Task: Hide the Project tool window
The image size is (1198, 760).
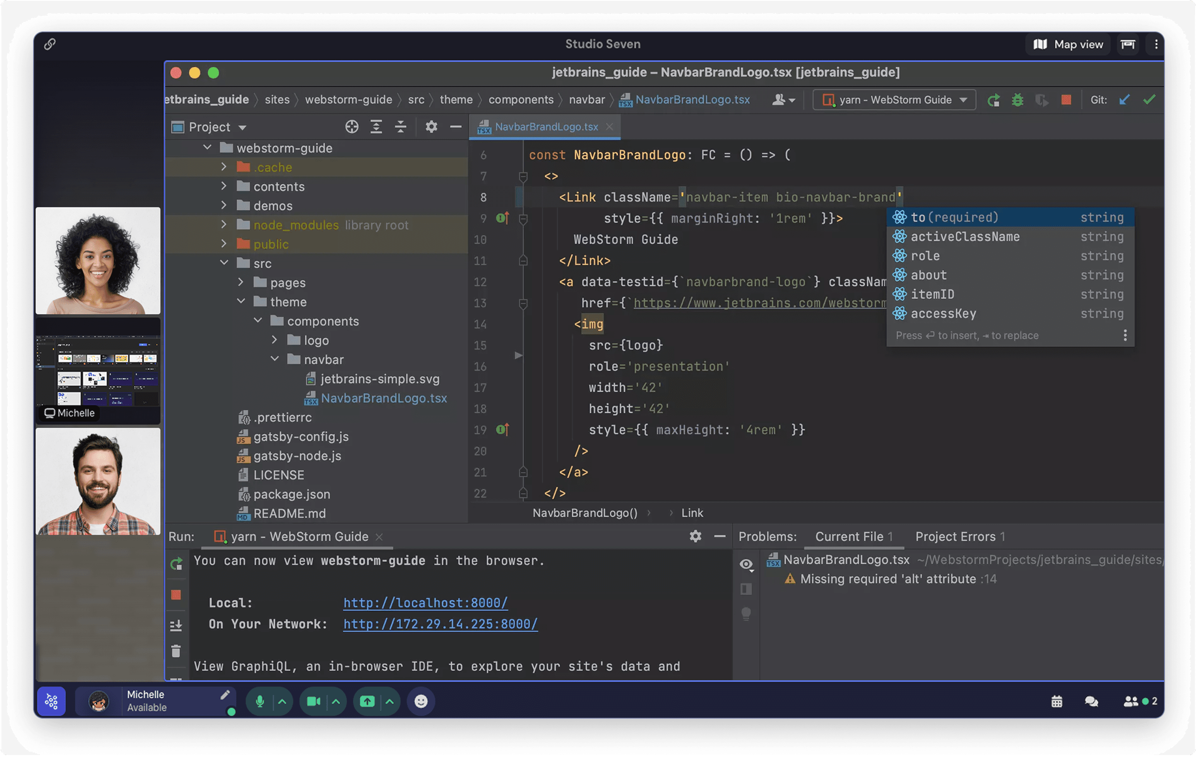Action: tap(456, 127)
